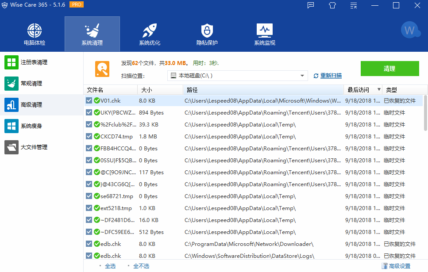Click the 512 Bytes size cell
The image size is (428, 272).
tap(151, 232)
